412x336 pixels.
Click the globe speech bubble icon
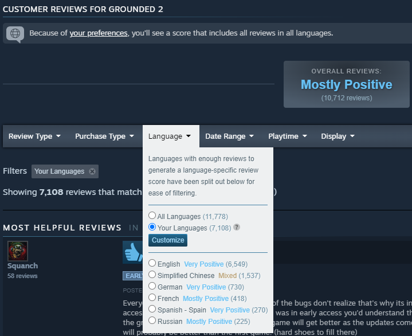(15, 34)
